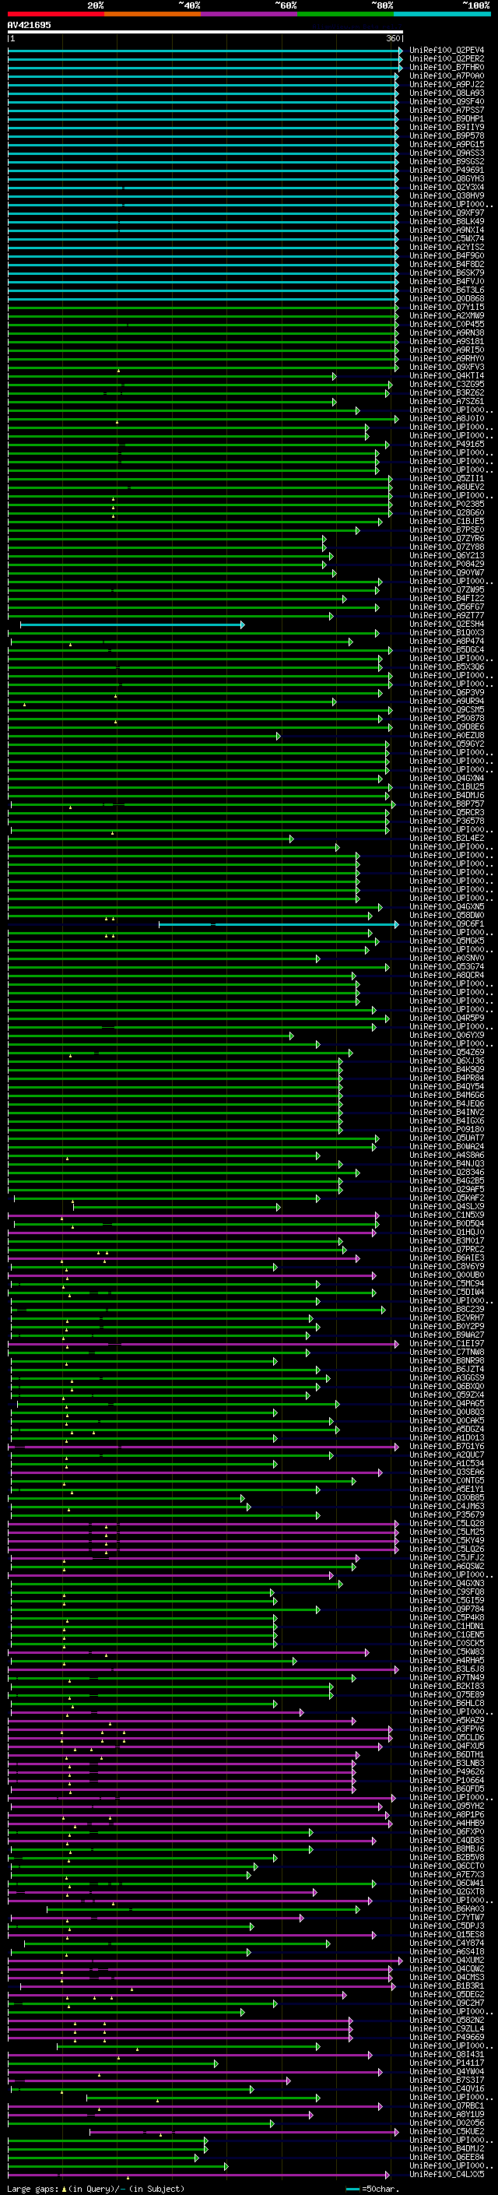Select the UniRef100_Q0D868 label

pos(447,298)
